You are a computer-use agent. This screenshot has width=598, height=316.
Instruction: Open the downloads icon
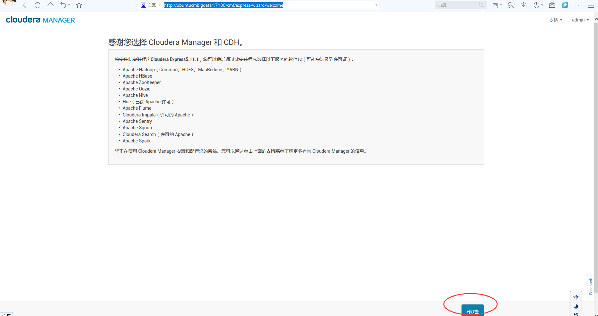point(524,5)
